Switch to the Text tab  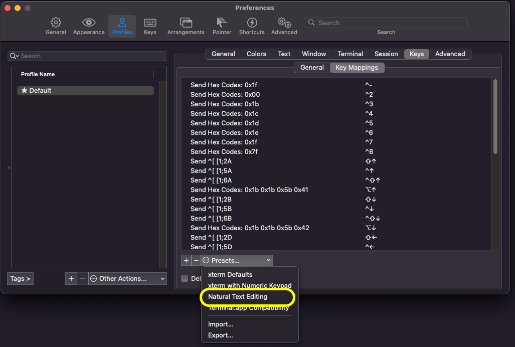pos(284,54)
